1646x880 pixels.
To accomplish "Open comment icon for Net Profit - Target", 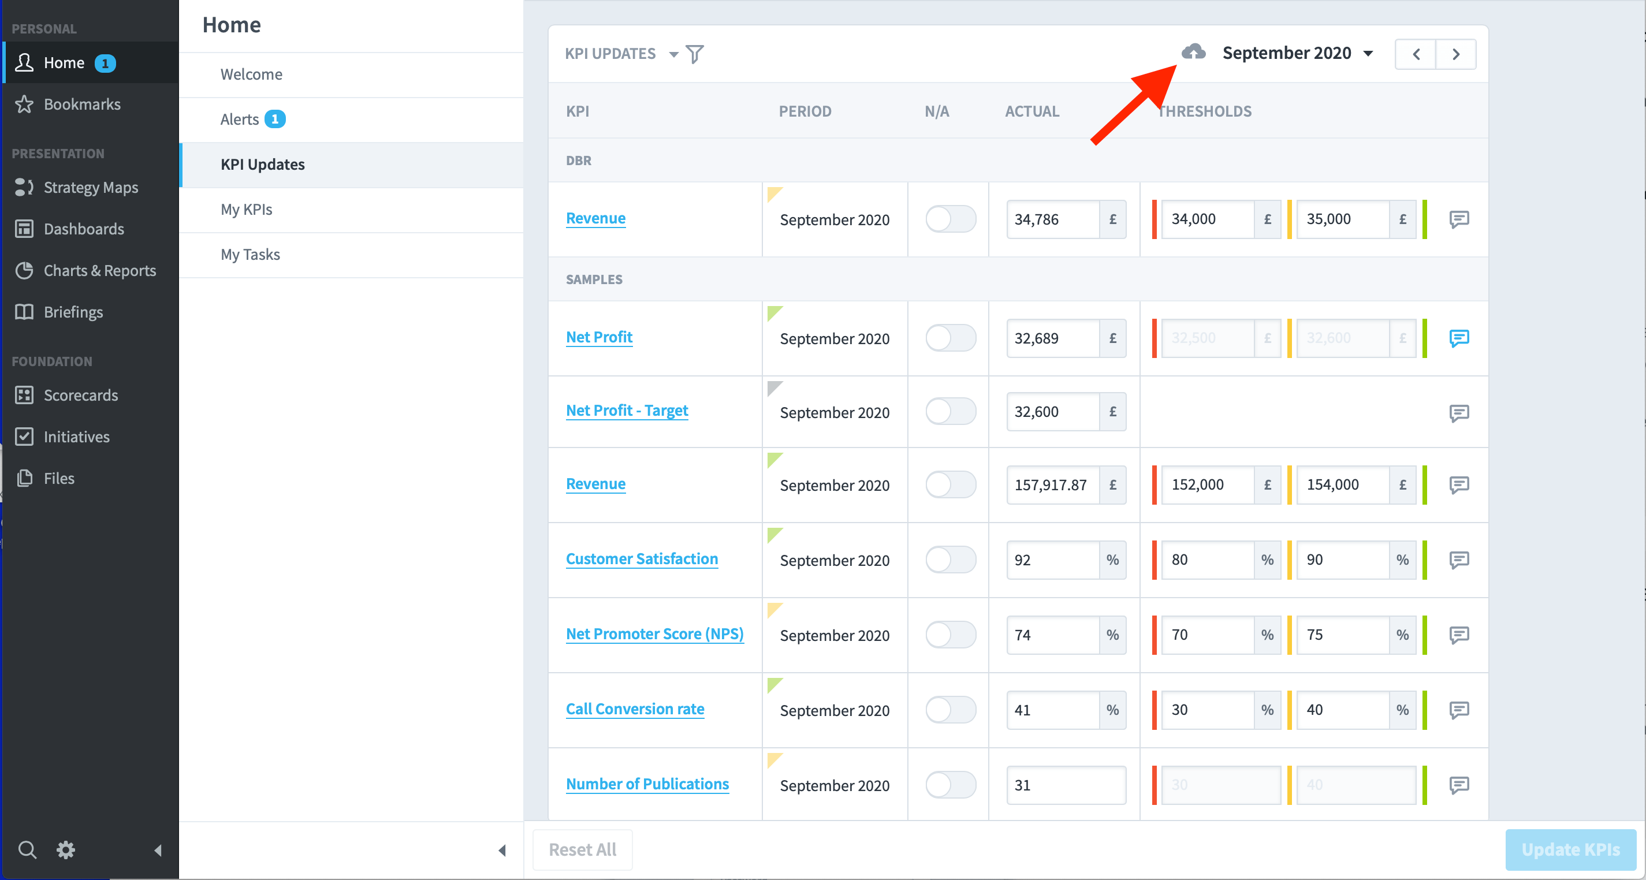I will tap(1459, 413).
